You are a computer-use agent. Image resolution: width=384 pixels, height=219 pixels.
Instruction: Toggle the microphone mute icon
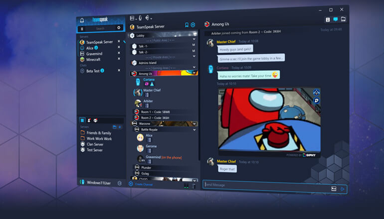140,18
